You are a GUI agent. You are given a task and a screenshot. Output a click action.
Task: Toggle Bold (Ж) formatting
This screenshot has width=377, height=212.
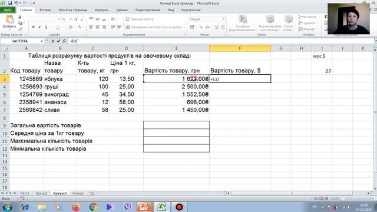33,27
